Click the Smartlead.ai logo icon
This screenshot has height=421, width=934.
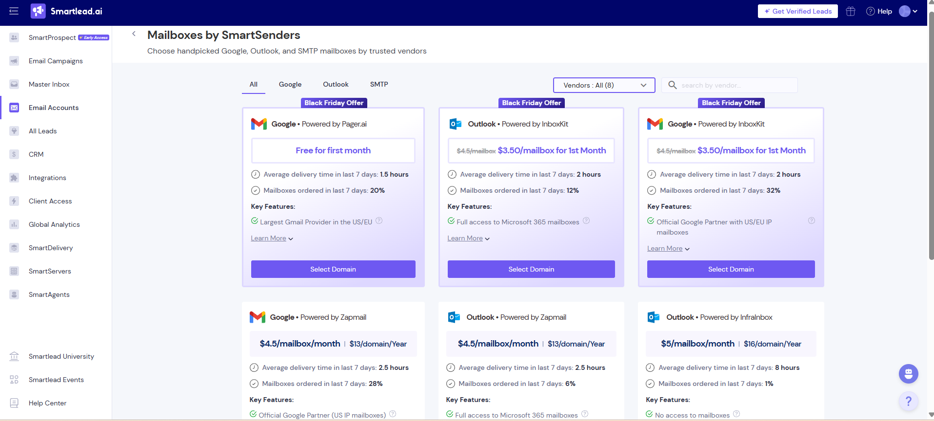coord(38,11)
